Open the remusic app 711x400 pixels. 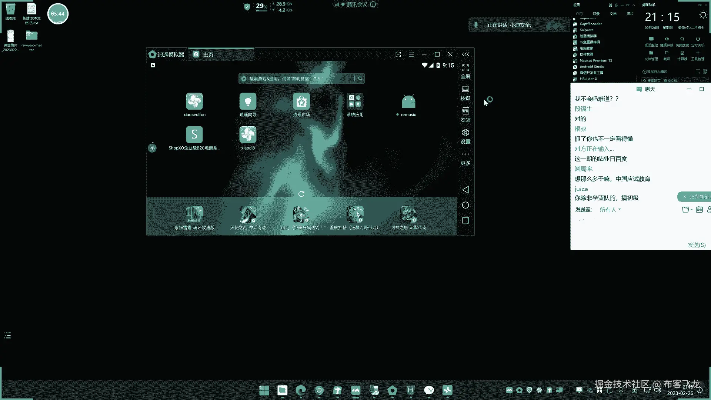click(408, 102)
